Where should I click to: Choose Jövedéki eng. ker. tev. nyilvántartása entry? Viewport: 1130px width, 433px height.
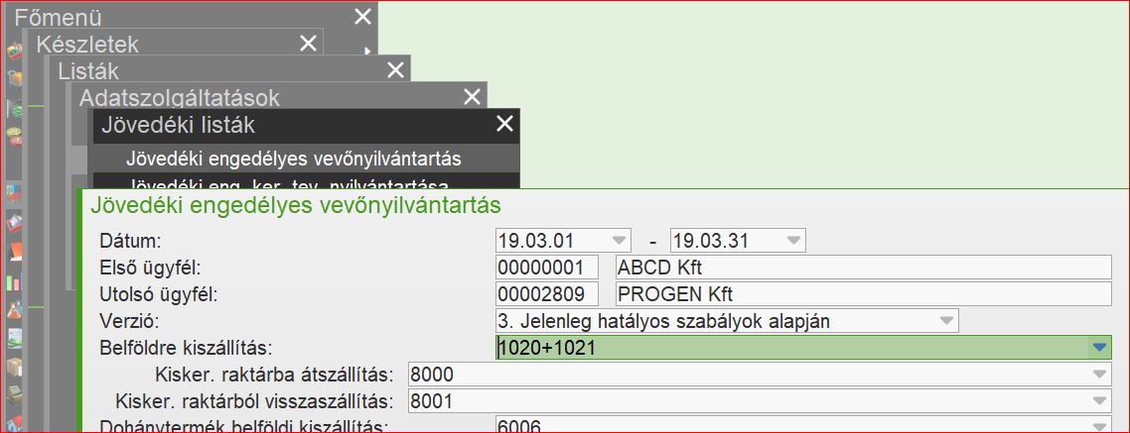click(x=306, y=181)
